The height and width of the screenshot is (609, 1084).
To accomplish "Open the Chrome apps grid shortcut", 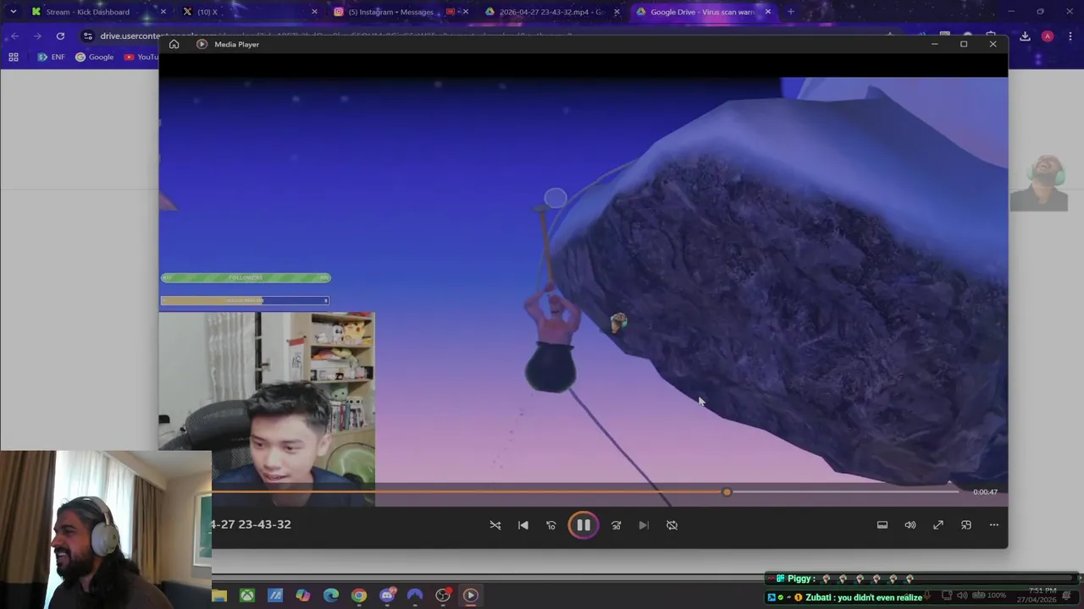I will [x=14, y=57].
